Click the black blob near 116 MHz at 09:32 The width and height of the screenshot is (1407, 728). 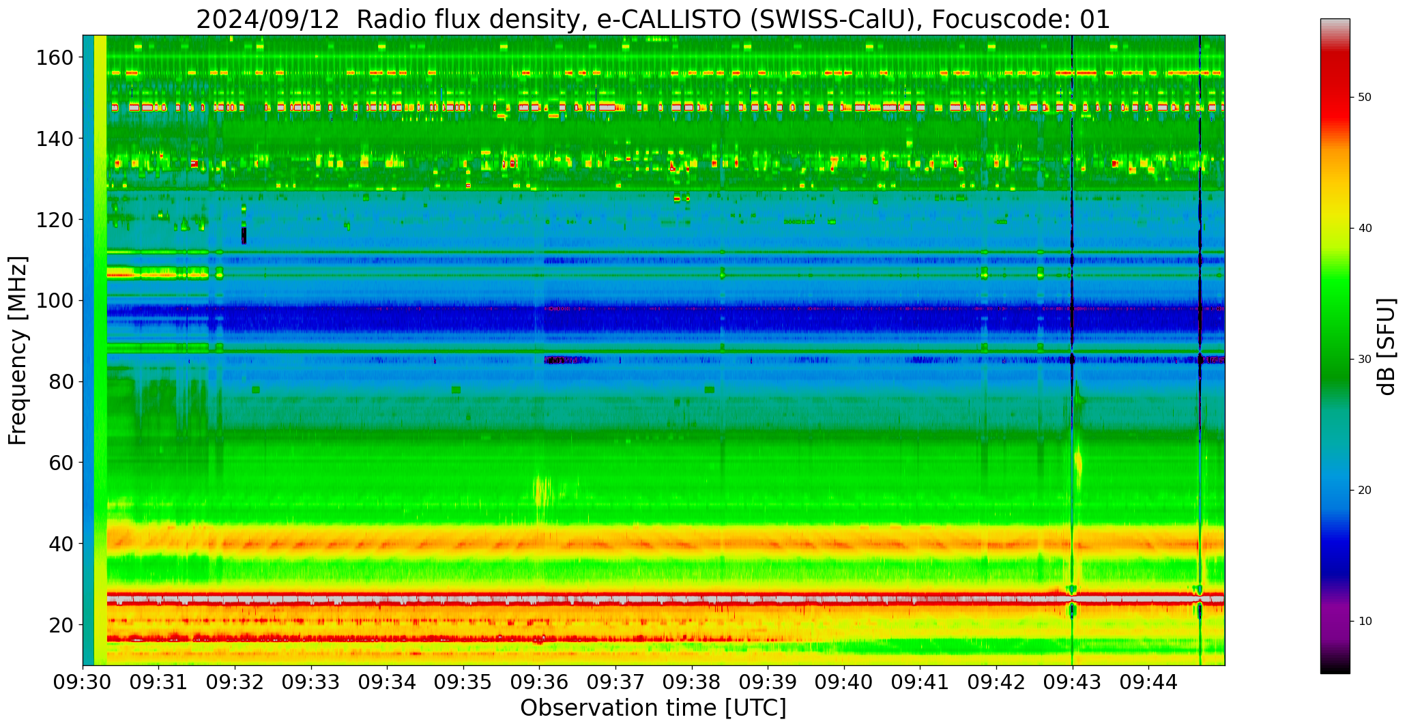244,235
